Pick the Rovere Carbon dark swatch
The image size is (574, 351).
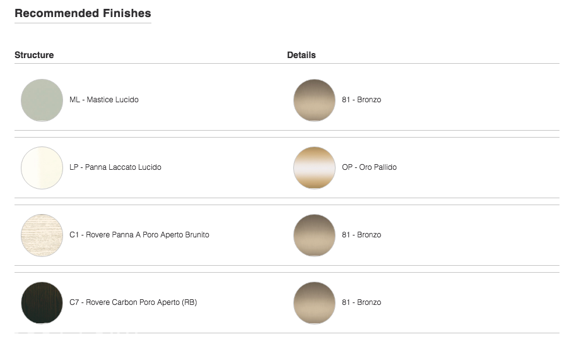[x=42, y=302]
